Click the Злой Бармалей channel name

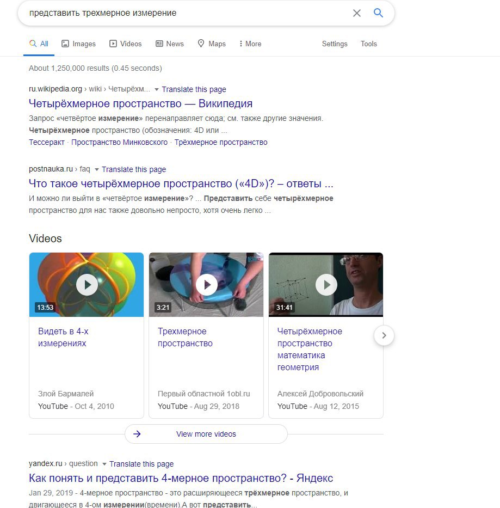66,394
